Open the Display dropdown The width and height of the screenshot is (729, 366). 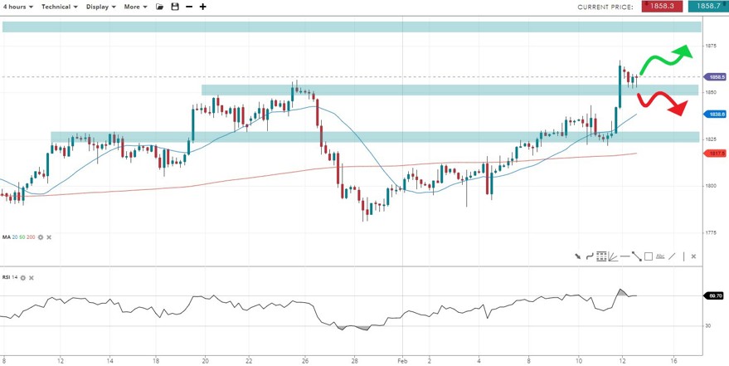pos(101,6)
